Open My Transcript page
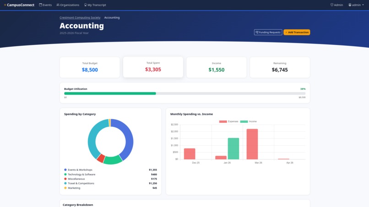Viewport: 369px width, 207px height. click(x=95, y=5)
